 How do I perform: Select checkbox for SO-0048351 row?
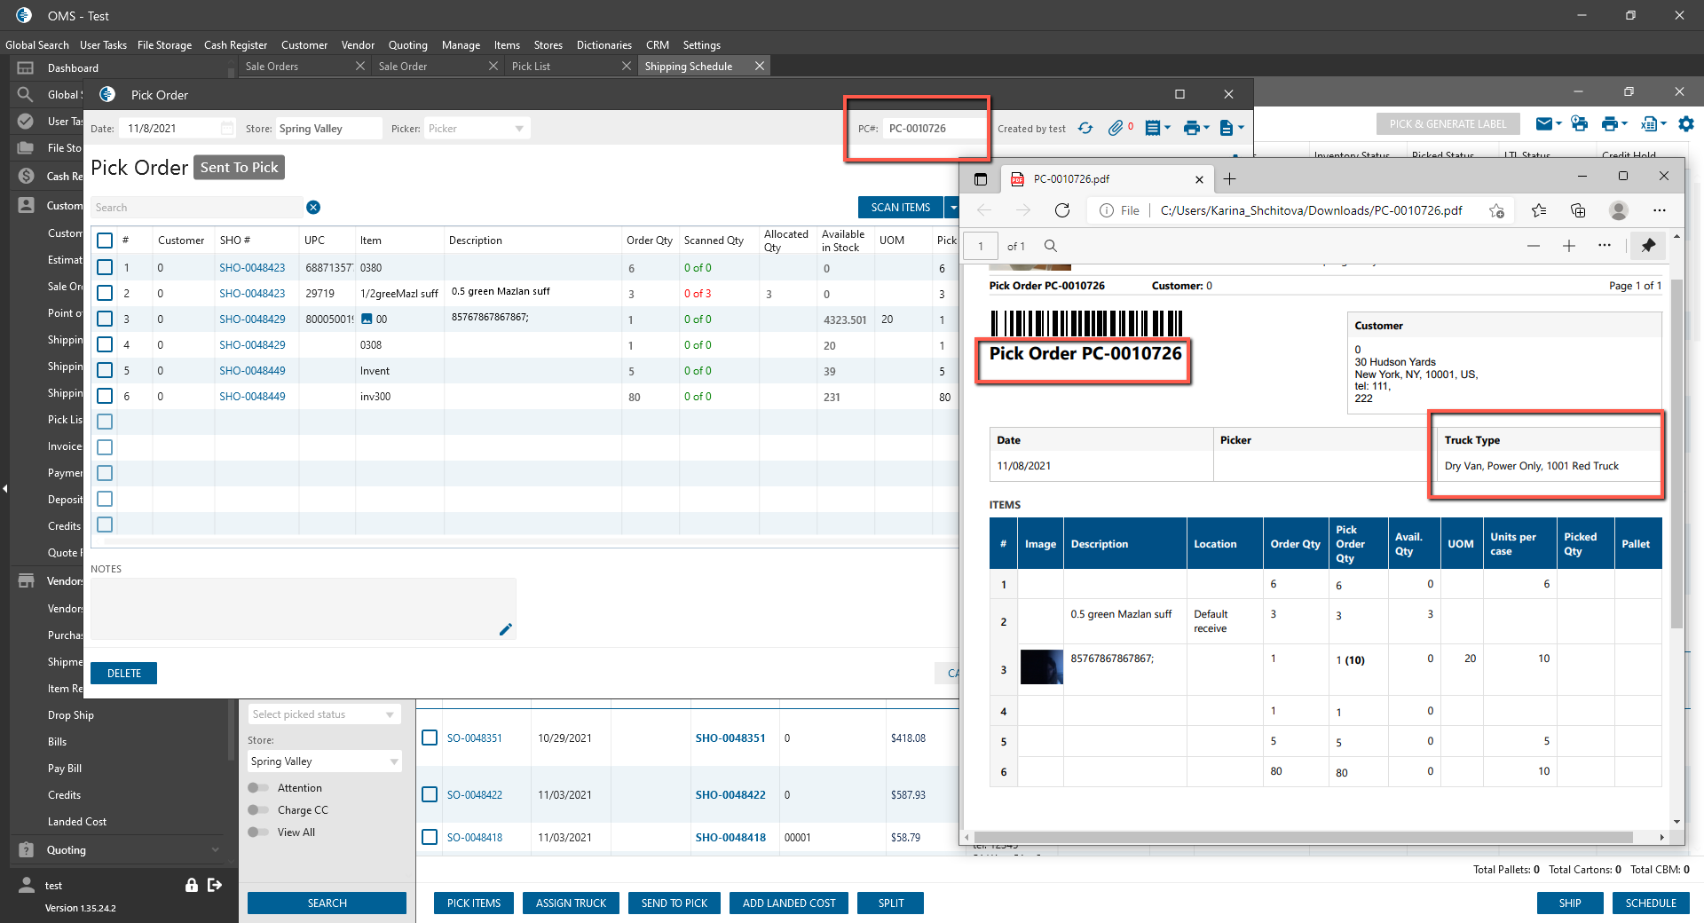430,738
